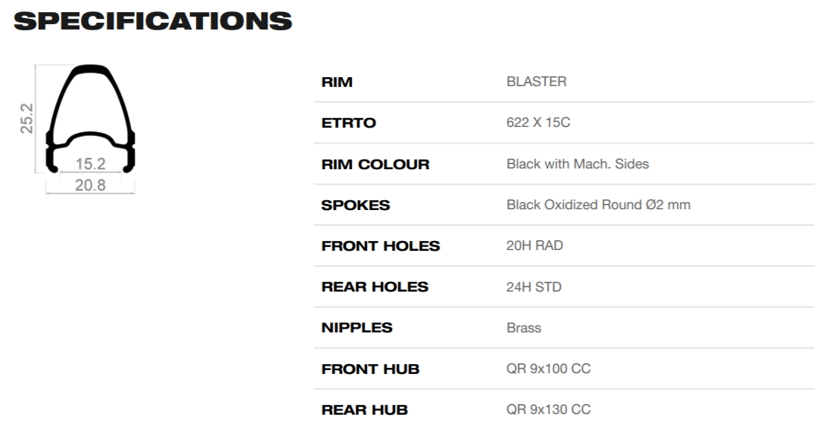Screen dimensions: 825x423
Task: Select the SPOKES row label
Action: 355,205
